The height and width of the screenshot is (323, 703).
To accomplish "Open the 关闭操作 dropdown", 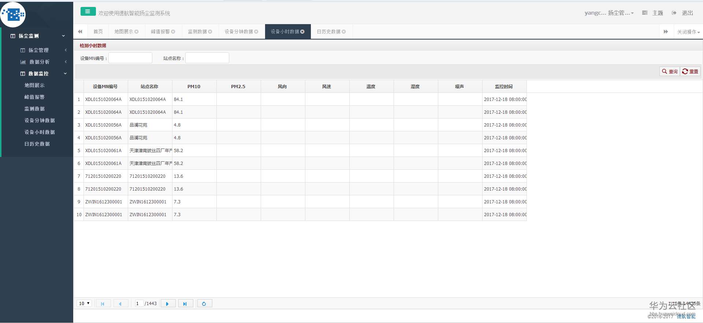I will click(688, 32).
